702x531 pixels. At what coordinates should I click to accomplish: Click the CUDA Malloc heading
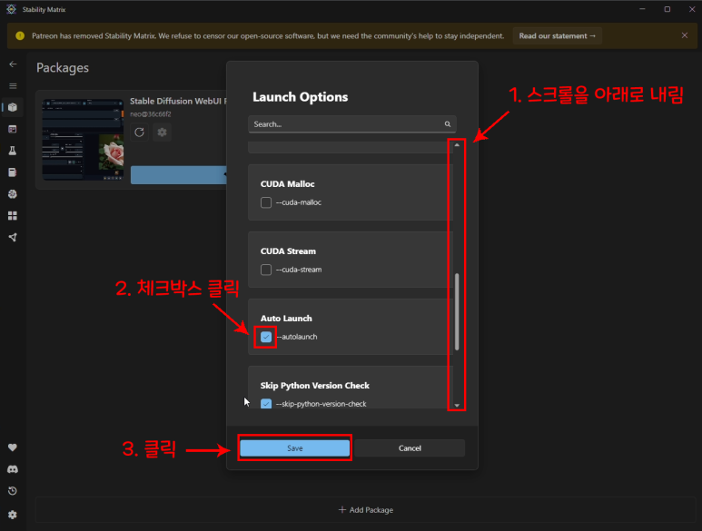tap(287, 184)
